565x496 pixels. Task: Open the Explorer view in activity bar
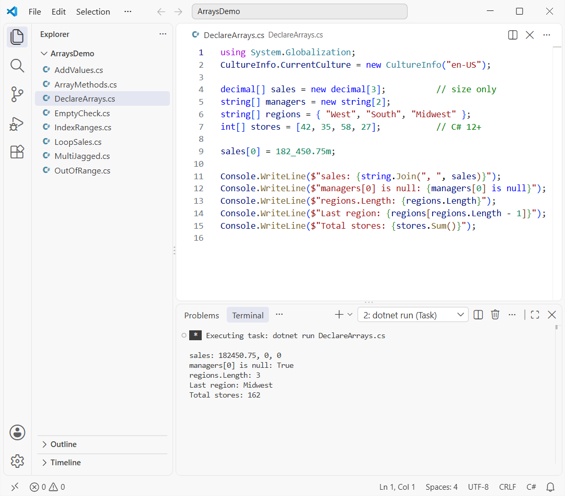click(x=17, y=37)
